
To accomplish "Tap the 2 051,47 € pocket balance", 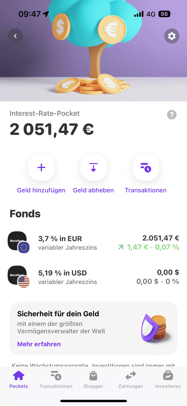I will tap(52, 129).
